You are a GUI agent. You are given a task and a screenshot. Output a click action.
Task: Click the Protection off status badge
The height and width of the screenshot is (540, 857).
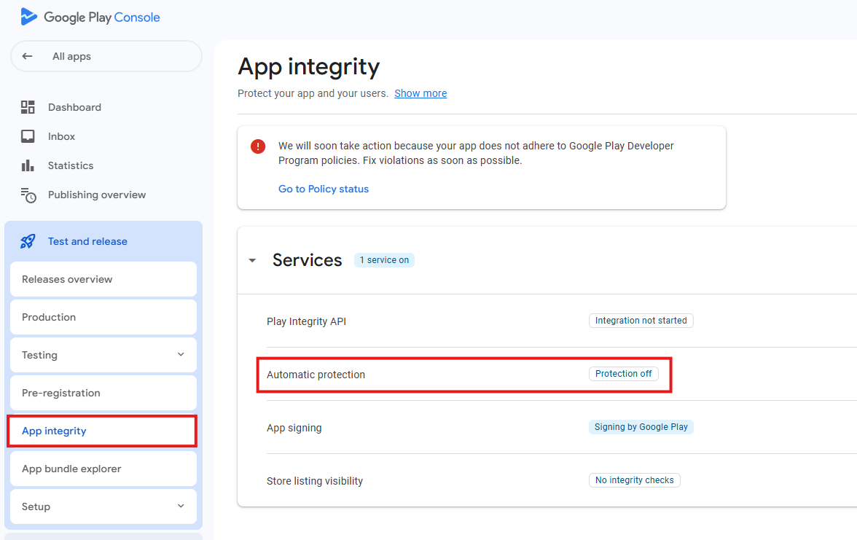pos(624,374)
